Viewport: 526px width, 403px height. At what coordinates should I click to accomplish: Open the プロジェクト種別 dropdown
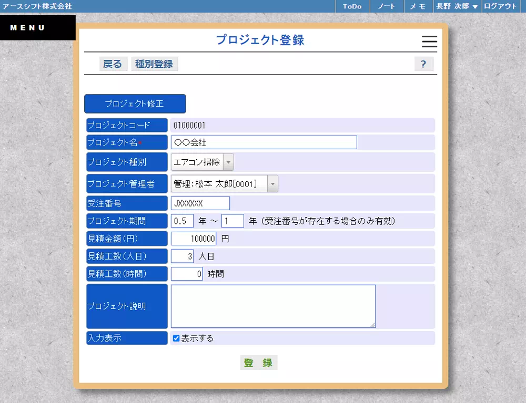pyautogui.click(x=228, y=162)
